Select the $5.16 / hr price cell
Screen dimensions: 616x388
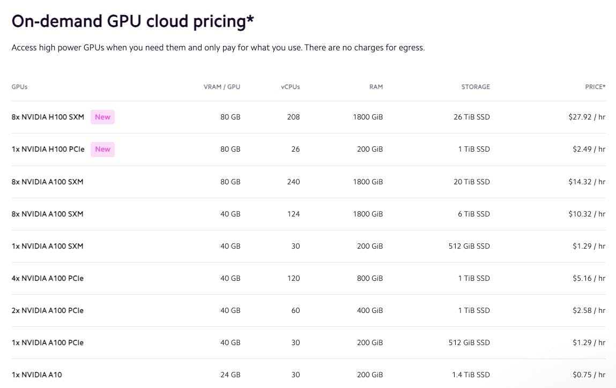[589, 278]
